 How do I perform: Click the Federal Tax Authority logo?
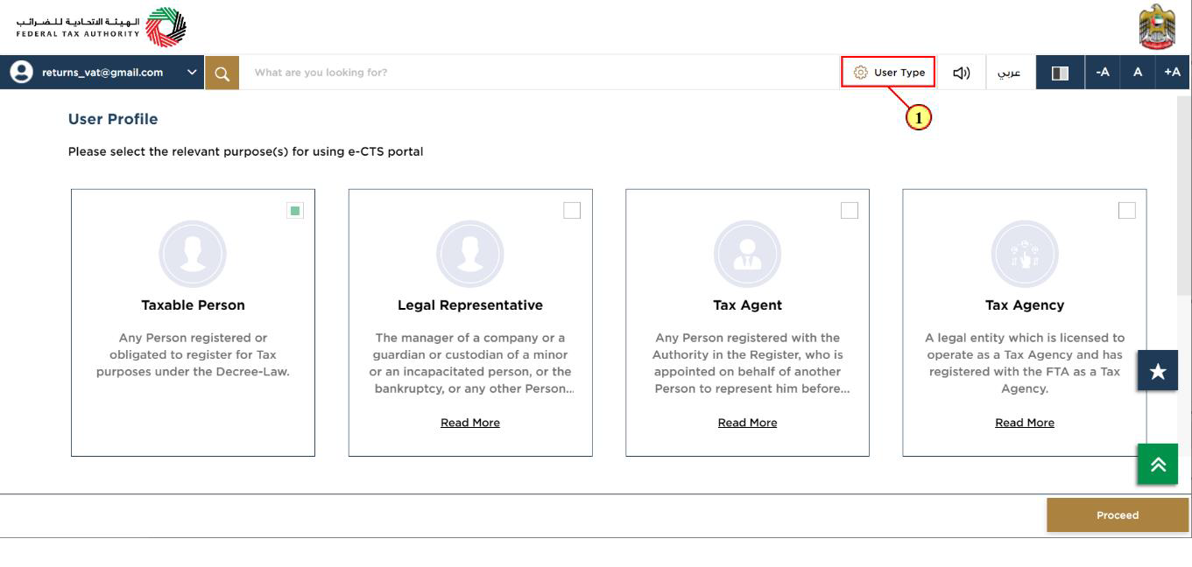click(x=102, y=26)
